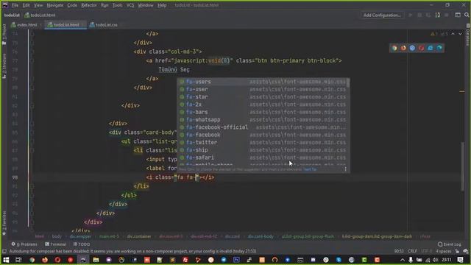The width and height of the screenshot is (471, 265).
Task: Open the Project tool window stripe
Action: 4,35
